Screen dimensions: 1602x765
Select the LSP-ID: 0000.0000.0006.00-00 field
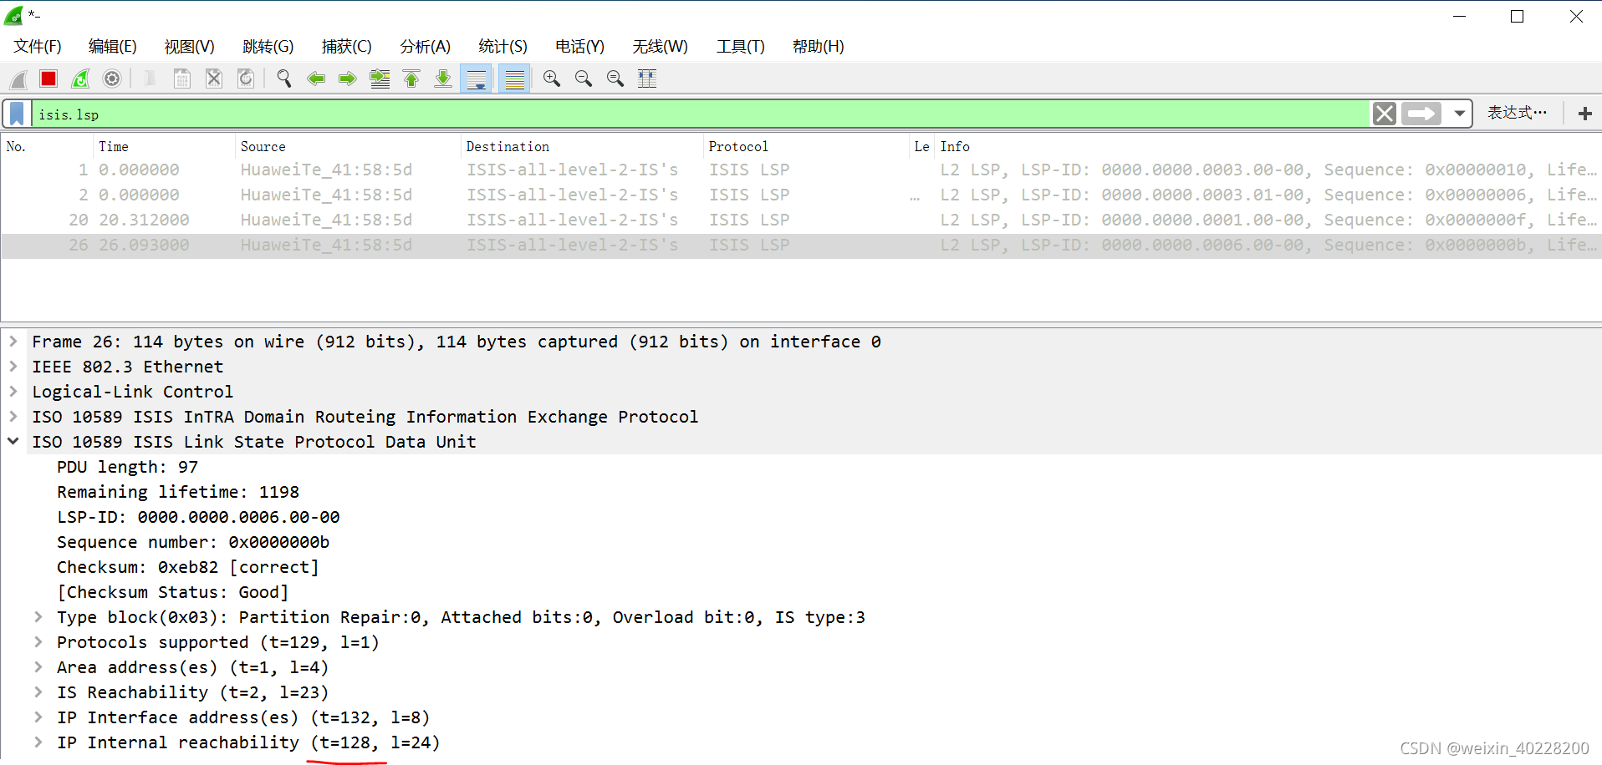[198, 517]
